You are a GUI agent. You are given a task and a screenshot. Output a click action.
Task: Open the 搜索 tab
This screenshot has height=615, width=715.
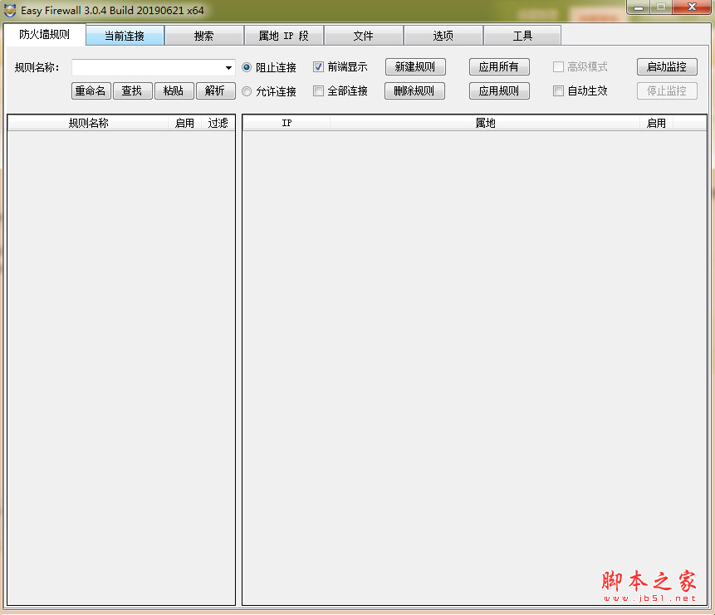point(203,36)
